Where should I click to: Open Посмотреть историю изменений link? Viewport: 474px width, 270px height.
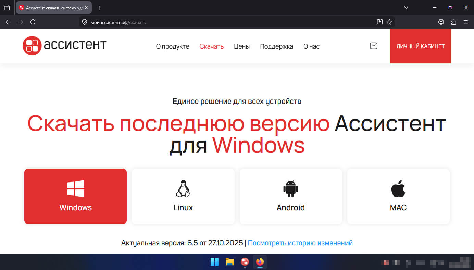300,243
